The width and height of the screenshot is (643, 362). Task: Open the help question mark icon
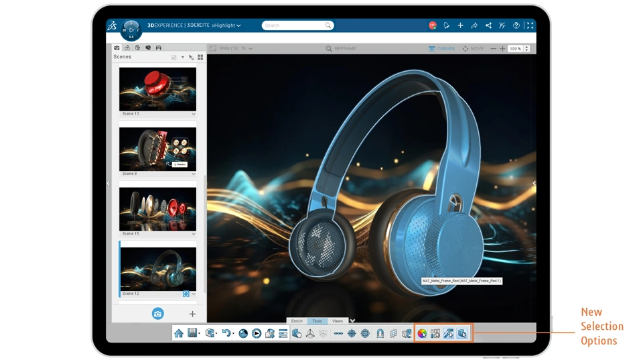tap(516, 25)
